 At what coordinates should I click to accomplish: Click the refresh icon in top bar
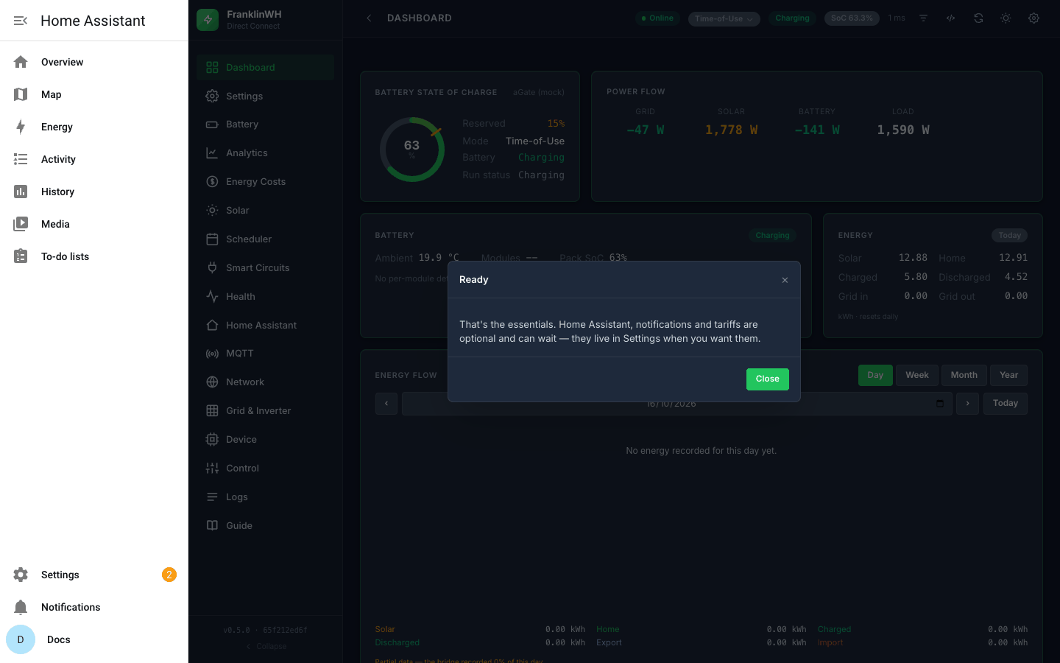pos(978,18)
